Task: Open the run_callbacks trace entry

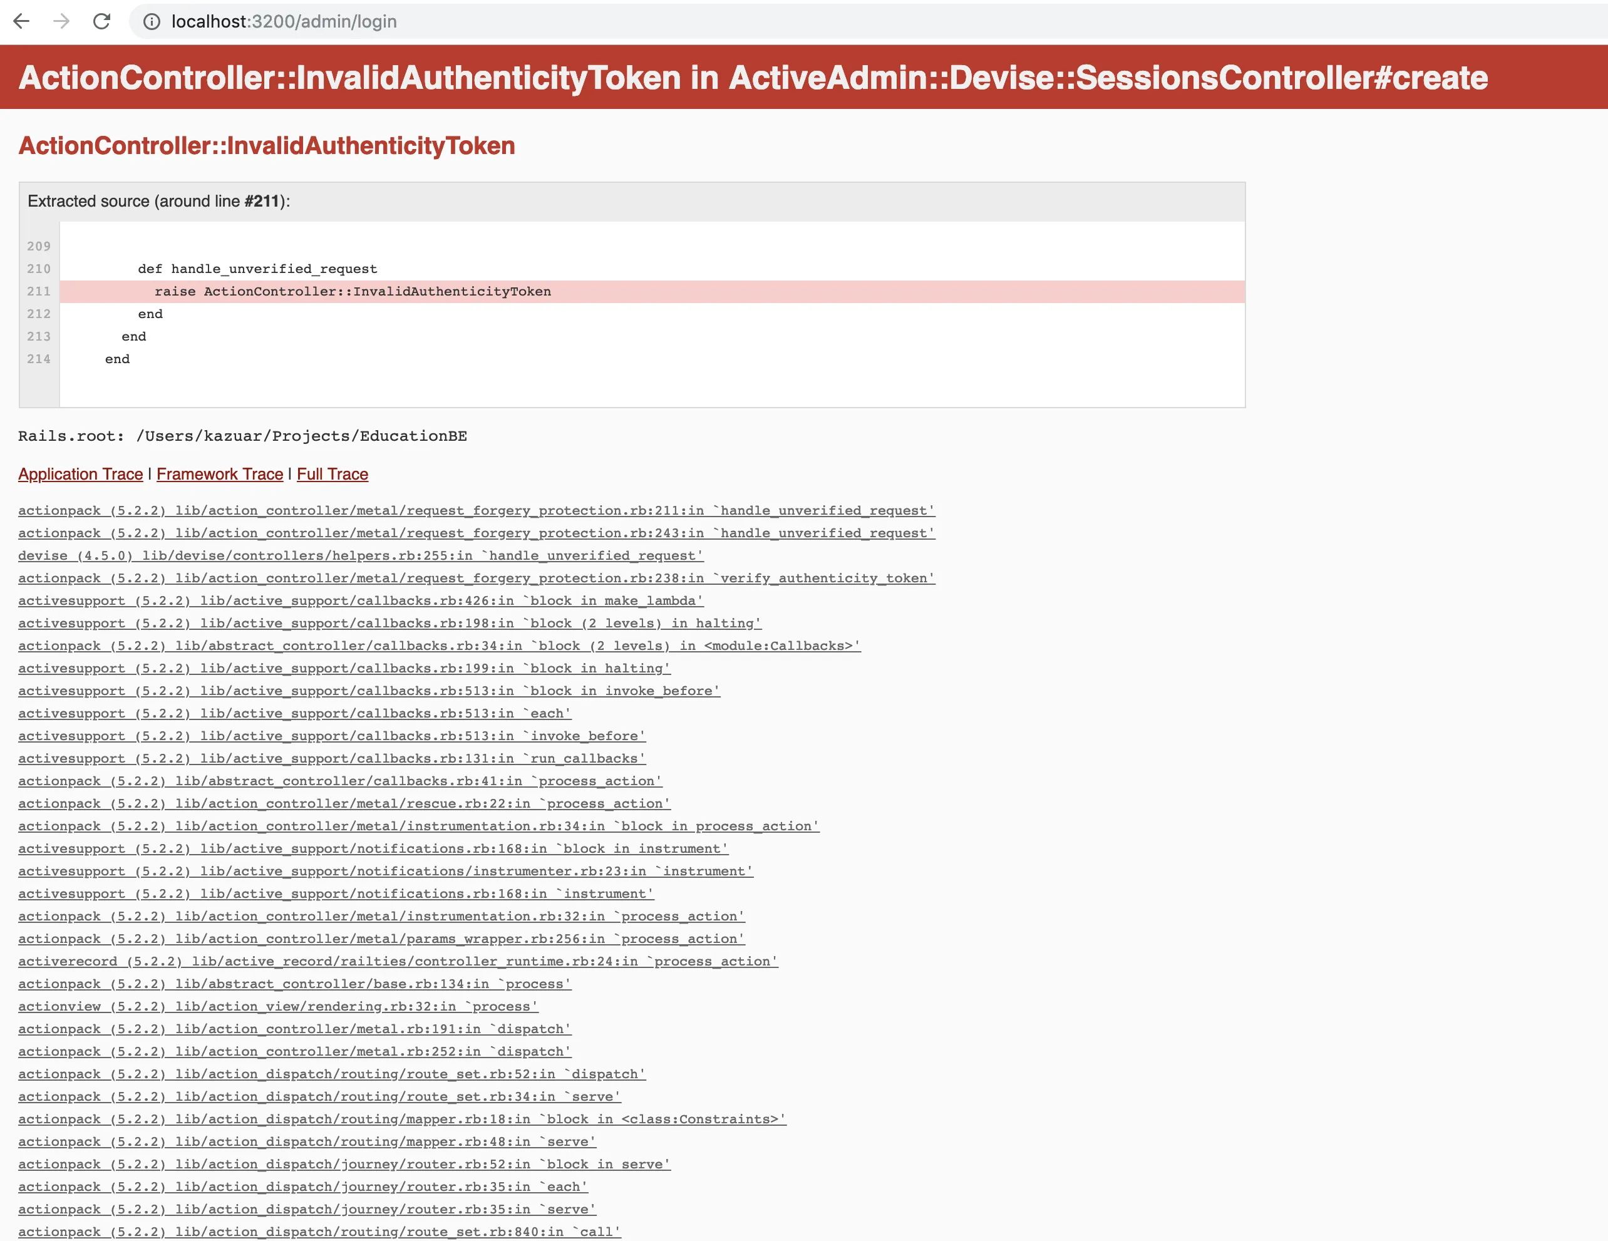Action: (x=331, y=758)
